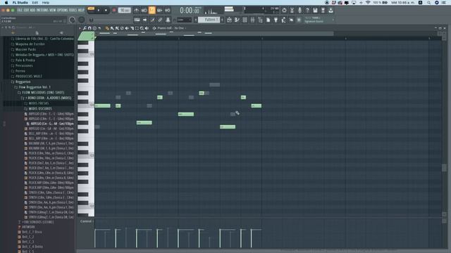
Task: Open the piano roll wrench Tools menu
Action: coord(85,28)
